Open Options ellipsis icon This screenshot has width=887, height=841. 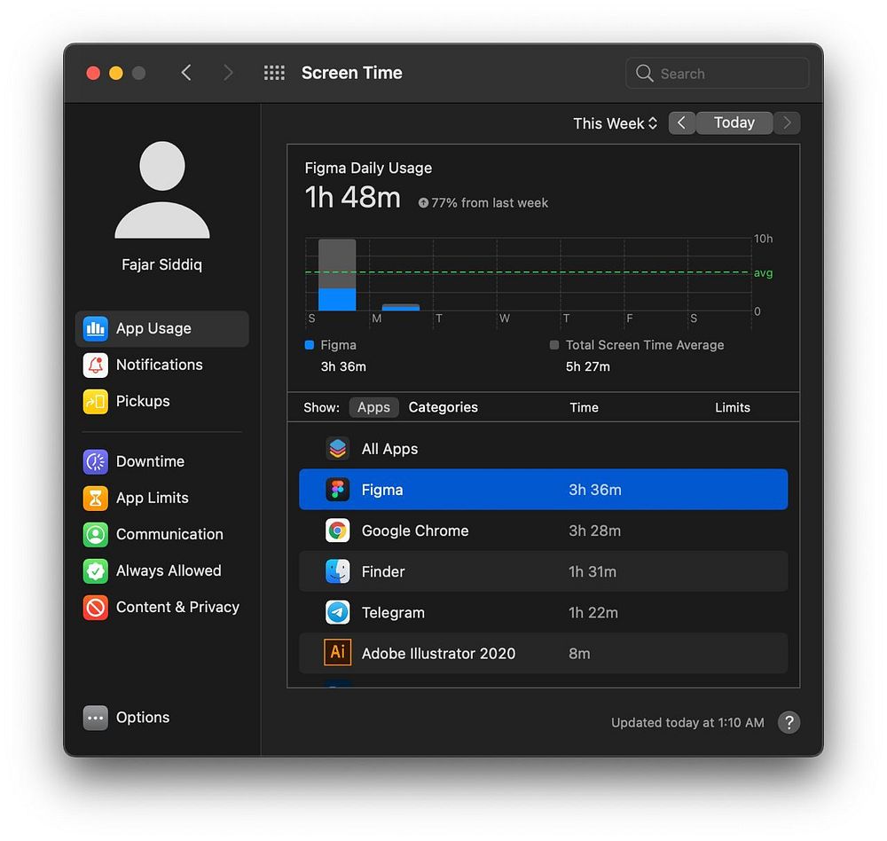96,718
